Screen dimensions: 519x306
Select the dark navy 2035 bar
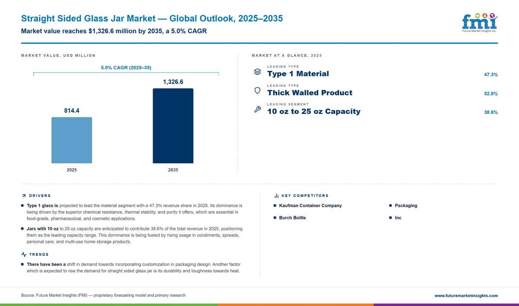click(173, 126)
